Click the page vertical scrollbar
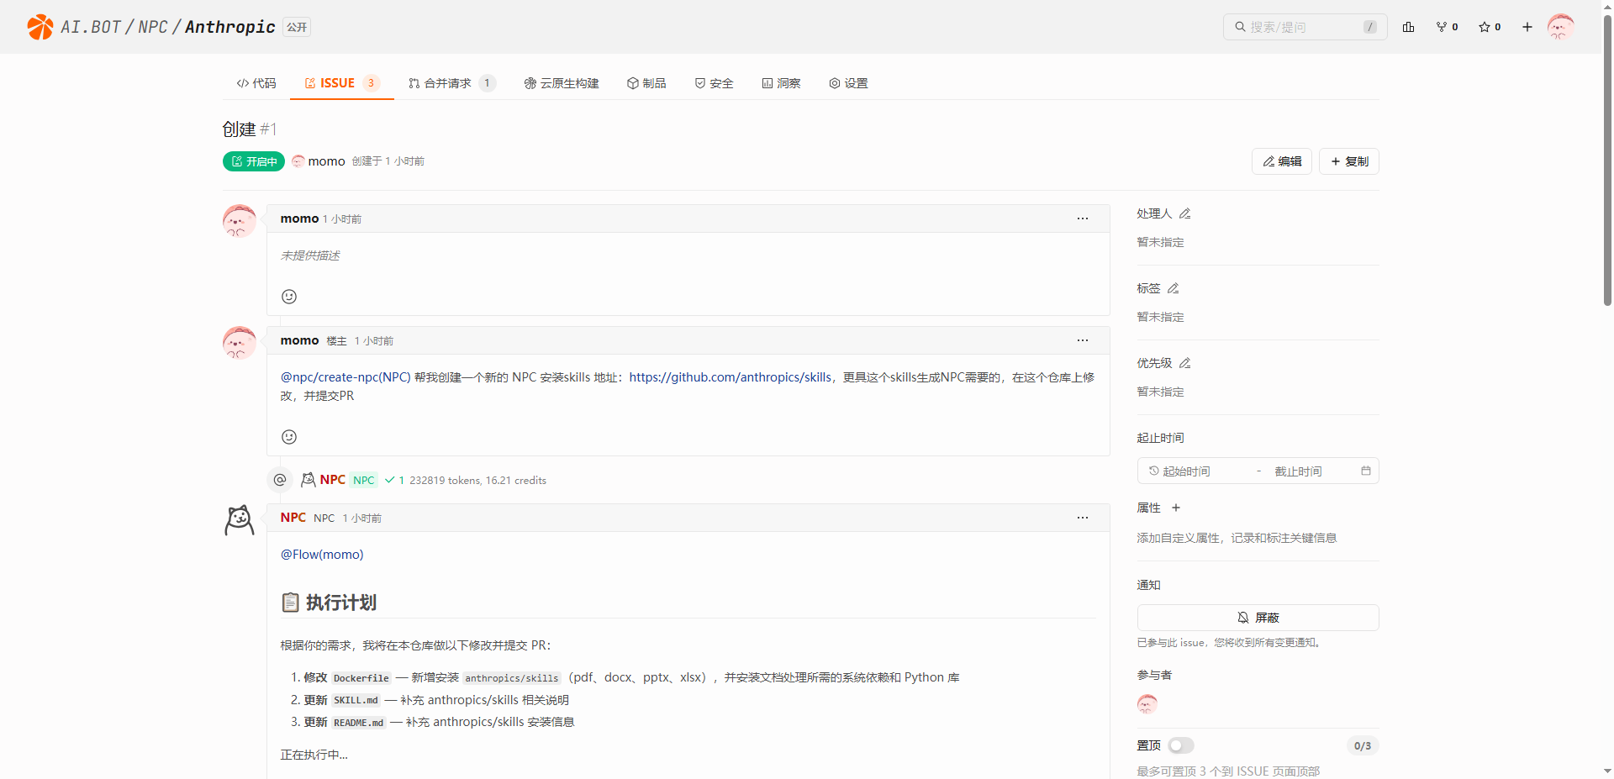The height and width of the screenshot is (779, 1614). 1607,160
